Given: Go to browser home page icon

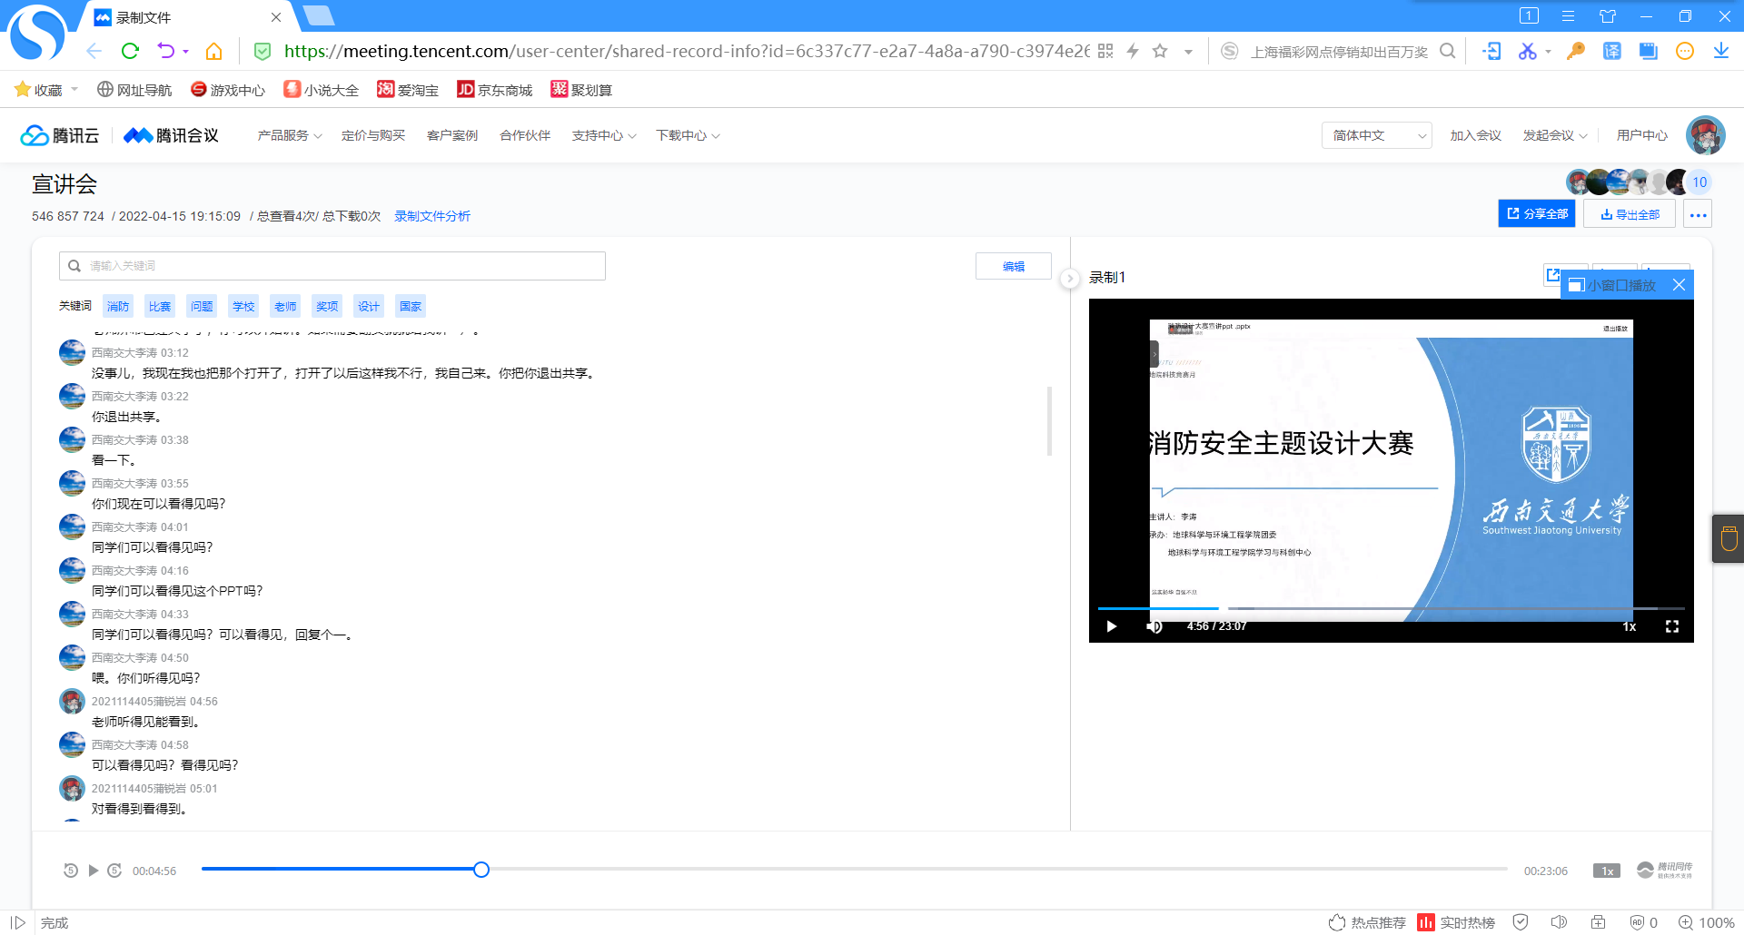Looking at the screenshot, I should coord(214,51).
